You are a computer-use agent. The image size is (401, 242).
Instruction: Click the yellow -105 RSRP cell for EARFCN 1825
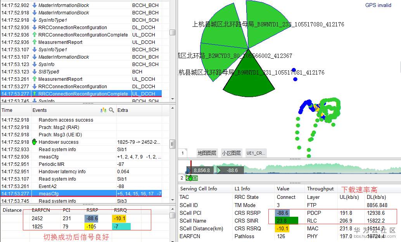91,226
